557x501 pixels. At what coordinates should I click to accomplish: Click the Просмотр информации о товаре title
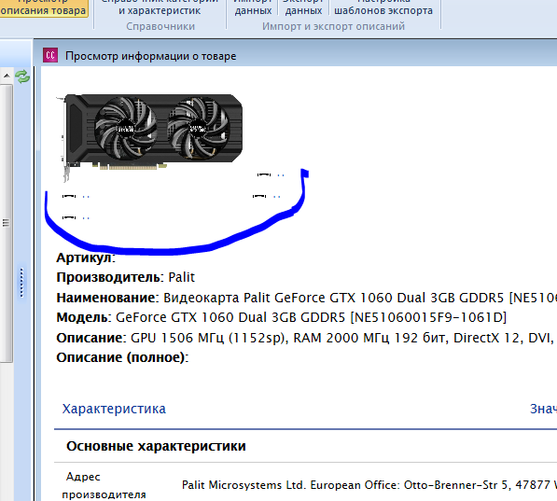pyautogui.click(x=150, y=56)
